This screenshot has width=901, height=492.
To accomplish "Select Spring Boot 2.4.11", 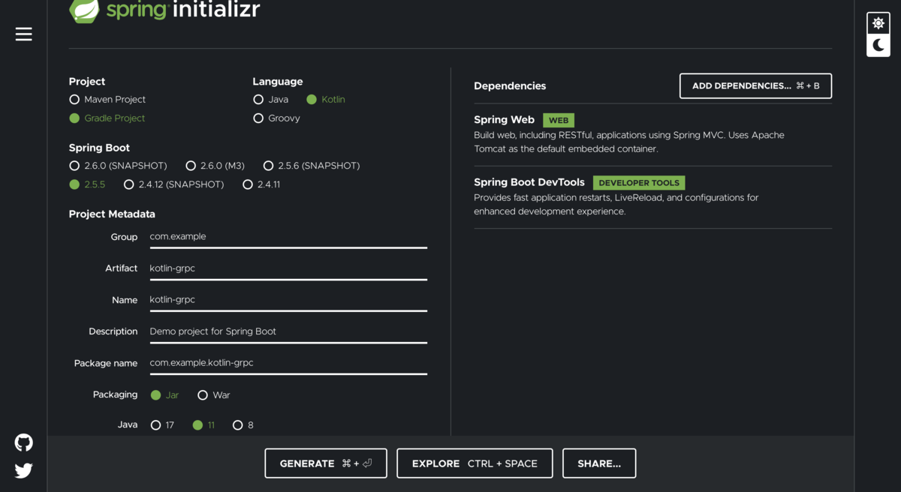I will (261, 184).
